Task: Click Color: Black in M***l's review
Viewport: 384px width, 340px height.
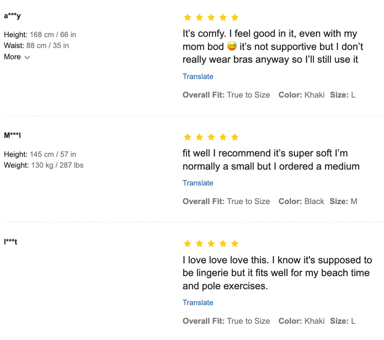Action: (x=301, y=202)
